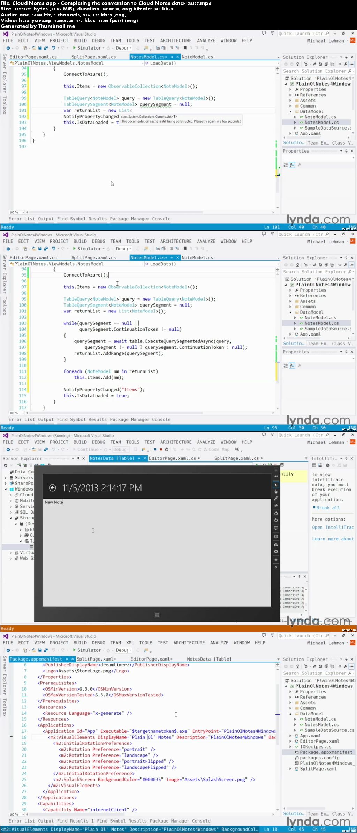Click the Ln 18 status bar entry
Screen dimensions: 357x833
pos(271,829)
